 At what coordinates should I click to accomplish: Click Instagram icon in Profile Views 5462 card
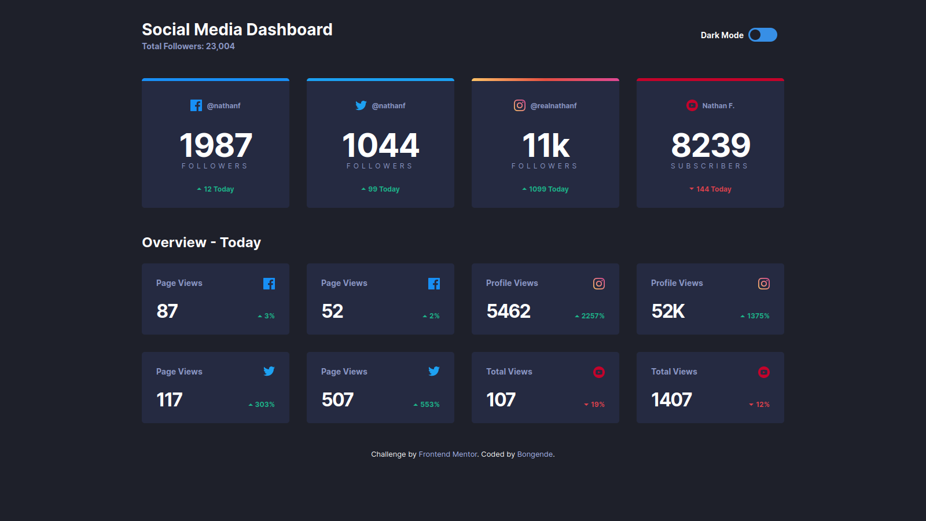pyautogui.click(x=599, y=284)
